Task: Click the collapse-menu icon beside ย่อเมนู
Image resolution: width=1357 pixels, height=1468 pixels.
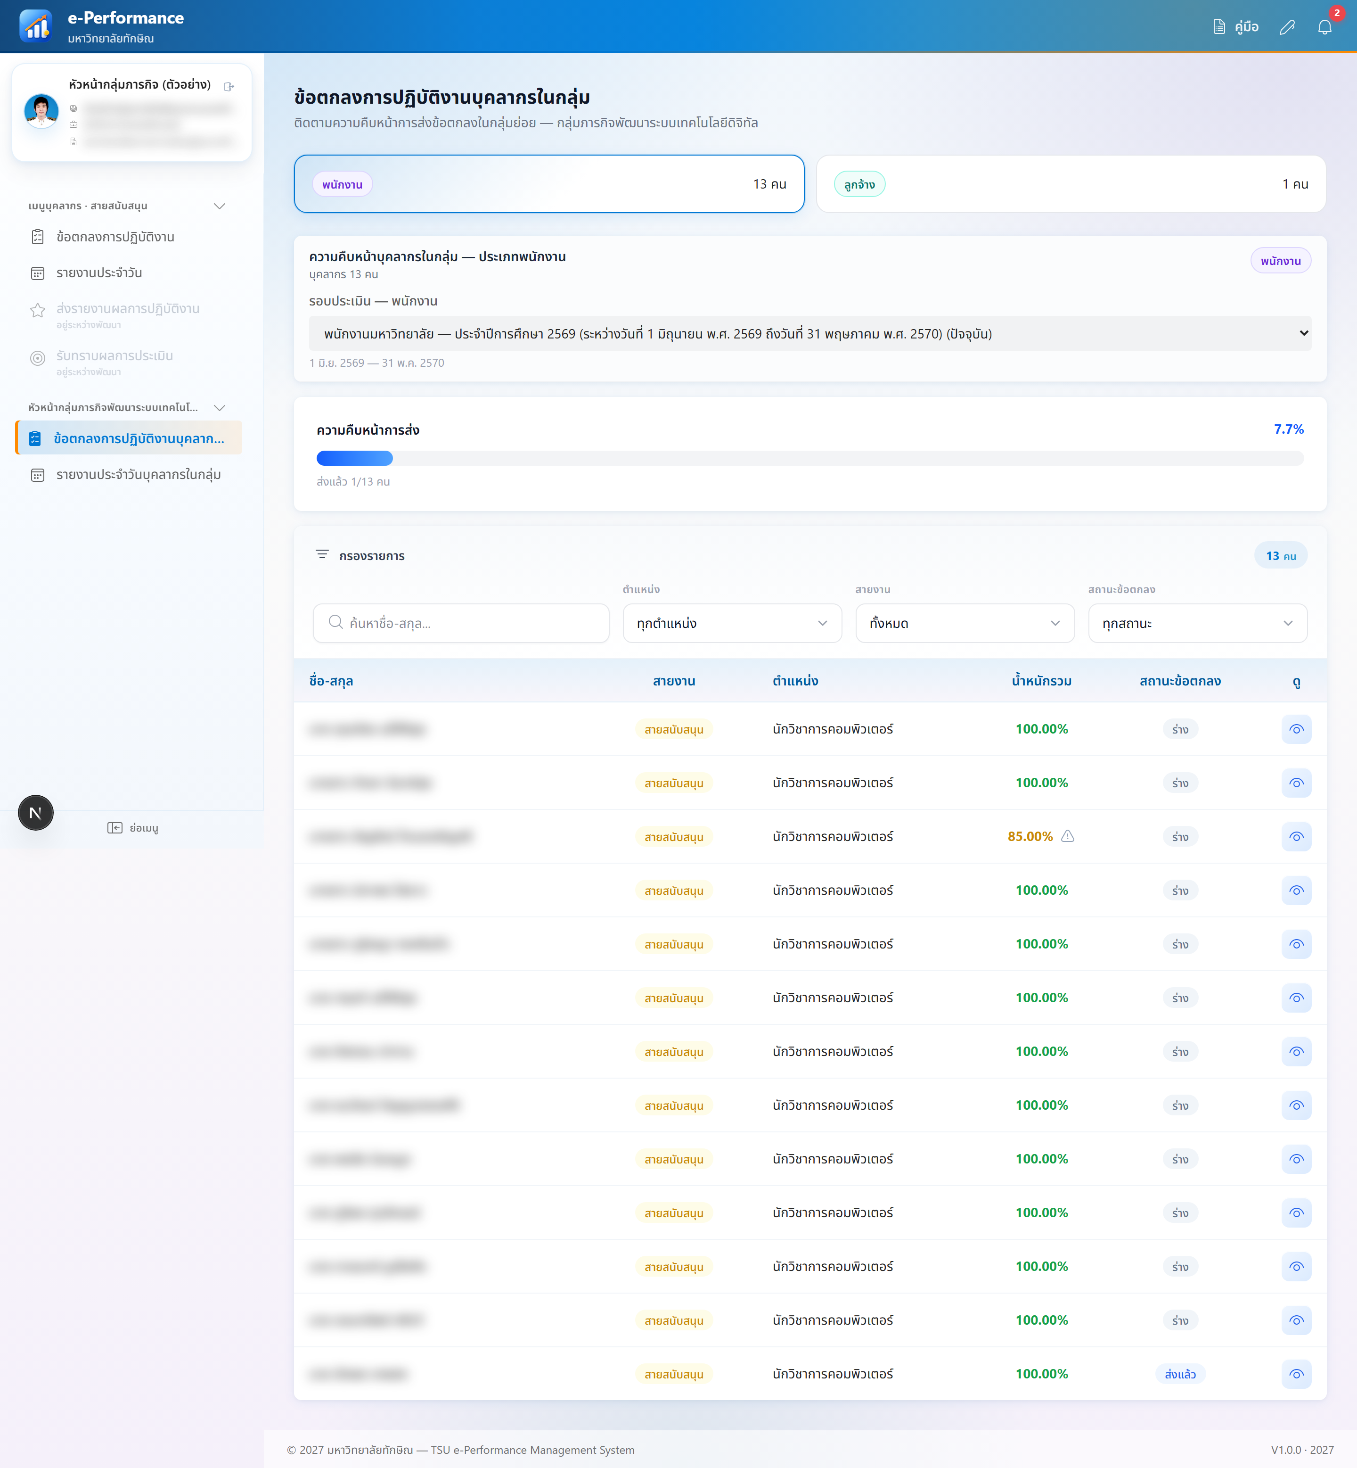Action: (x=114, y=827)
